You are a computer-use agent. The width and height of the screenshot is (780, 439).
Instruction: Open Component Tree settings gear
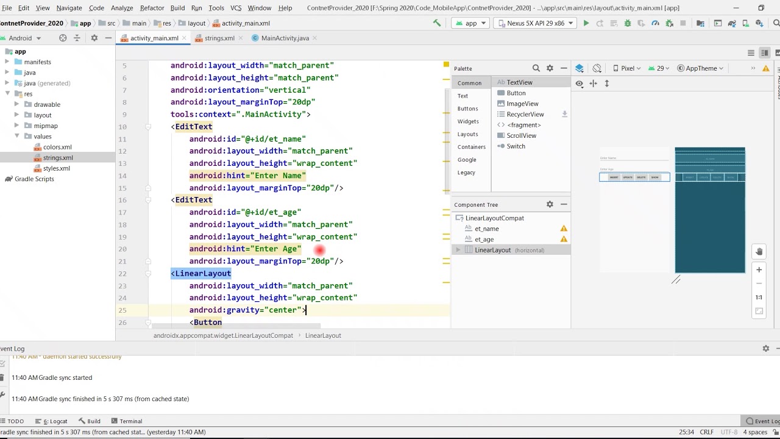click(x=550, y=204)
